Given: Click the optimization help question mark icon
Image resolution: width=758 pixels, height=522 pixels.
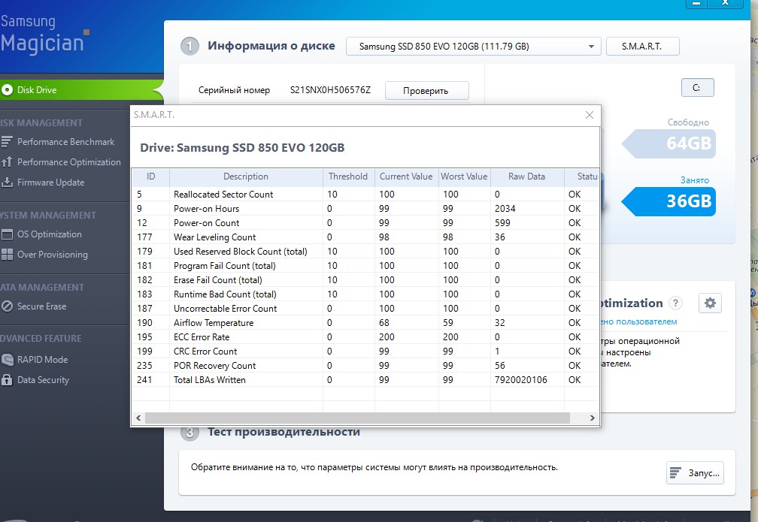Looking at the screenshot, I should coord(675,303).
